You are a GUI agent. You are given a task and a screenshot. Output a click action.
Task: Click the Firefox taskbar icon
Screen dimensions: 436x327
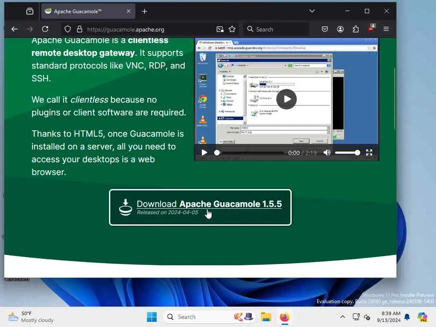(x=285, y=317)
